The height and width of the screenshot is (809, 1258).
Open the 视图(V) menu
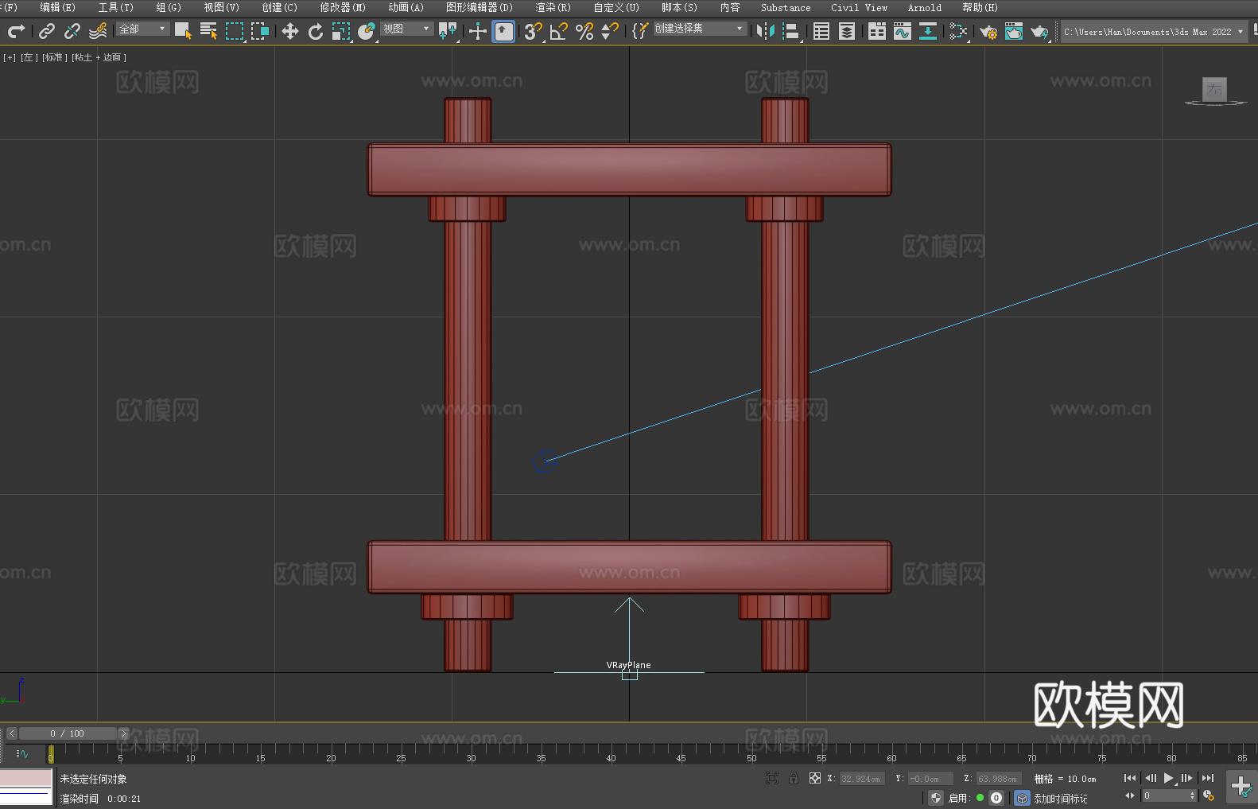point(221,7)
